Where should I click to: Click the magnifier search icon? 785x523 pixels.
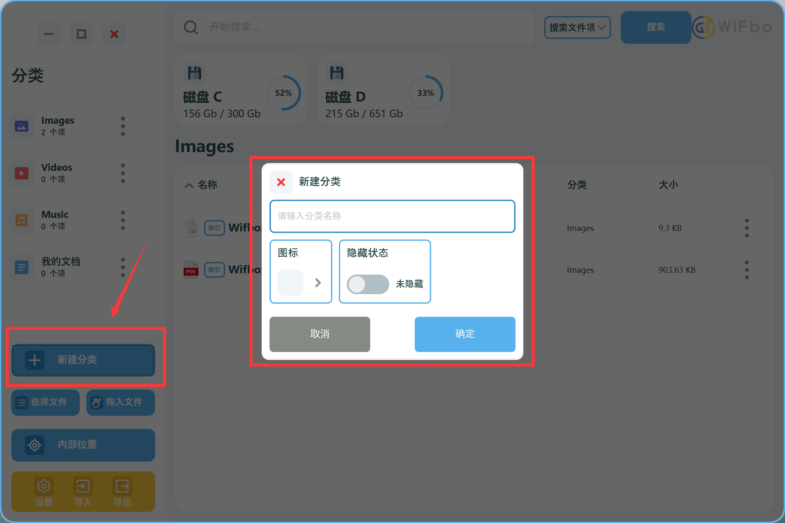(x=191, y=27)
